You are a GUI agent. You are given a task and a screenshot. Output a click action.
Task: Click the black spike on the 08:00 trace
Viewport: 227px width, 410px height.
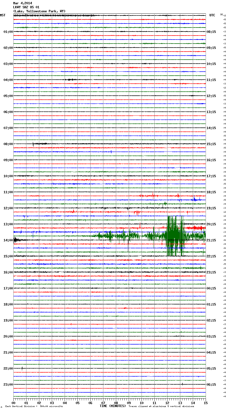tap(33, 144)
